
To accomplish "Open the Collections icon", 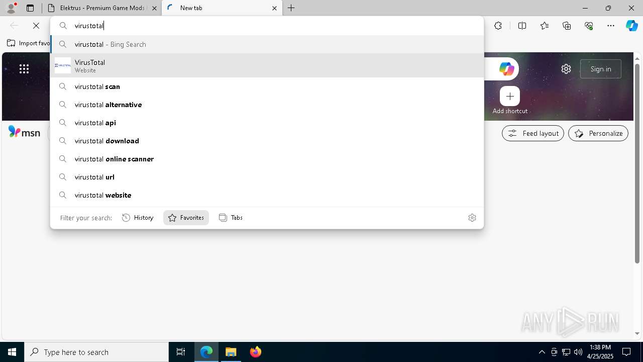I will [567, 26].
